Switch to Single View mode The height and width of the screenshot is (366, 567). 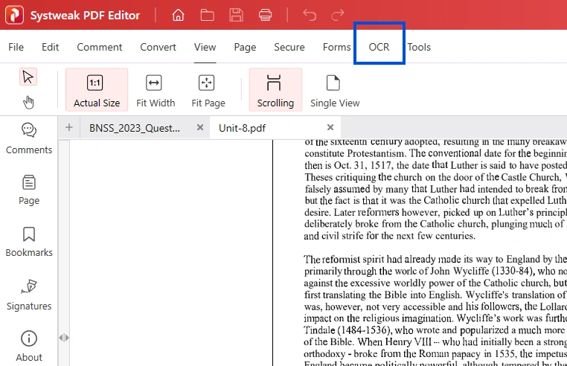[x=334, y=90]
